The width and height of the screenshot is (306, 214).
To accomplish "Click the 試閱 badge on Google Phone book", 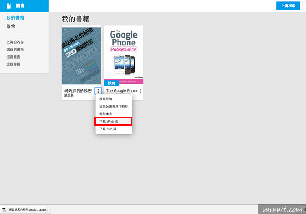I will click(x=111, y=83).
